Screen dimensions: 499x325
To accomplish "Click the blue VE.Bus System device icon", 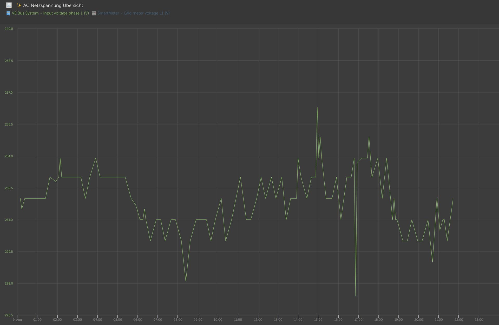I will 8,13.
